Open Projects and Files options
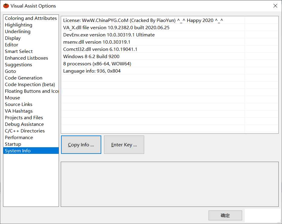 coord(31,118)
